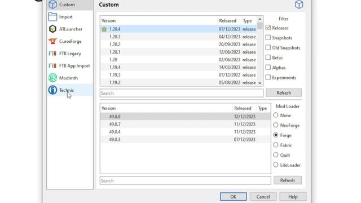
Task: Select Forge version 49.0.7 row
Action: point(186,124)
